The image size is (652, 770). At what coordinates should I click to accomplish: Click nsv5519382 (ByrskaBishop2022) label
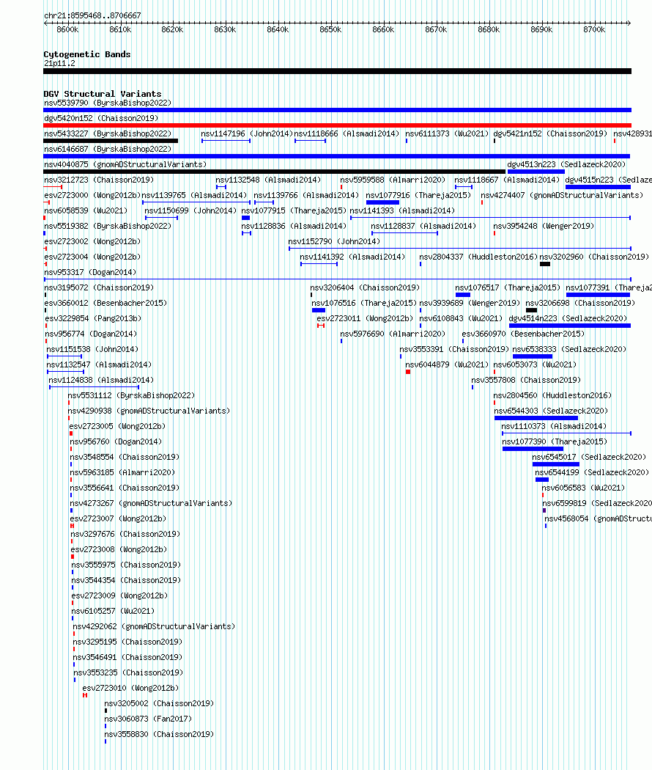coord(108,226)
